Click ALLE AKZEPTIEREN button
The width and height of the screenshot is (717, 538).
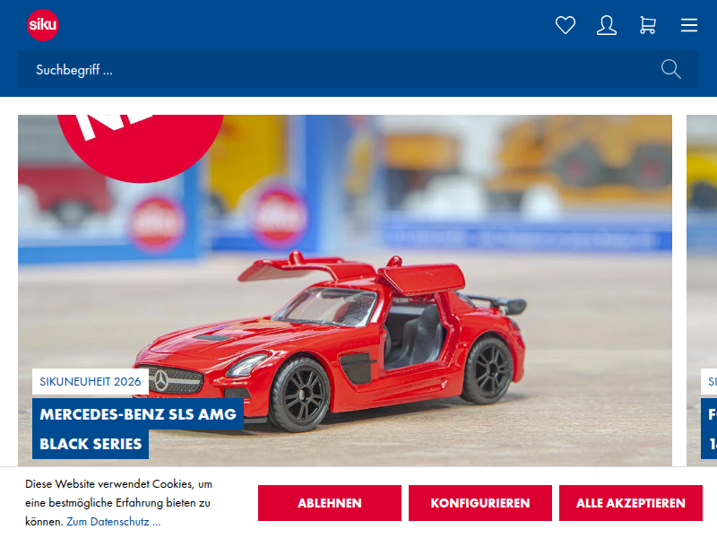[x=631, y=503]
